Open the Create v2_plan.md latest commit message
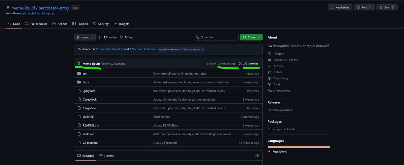This screenshot has width=404, height=165. point(113,64)
